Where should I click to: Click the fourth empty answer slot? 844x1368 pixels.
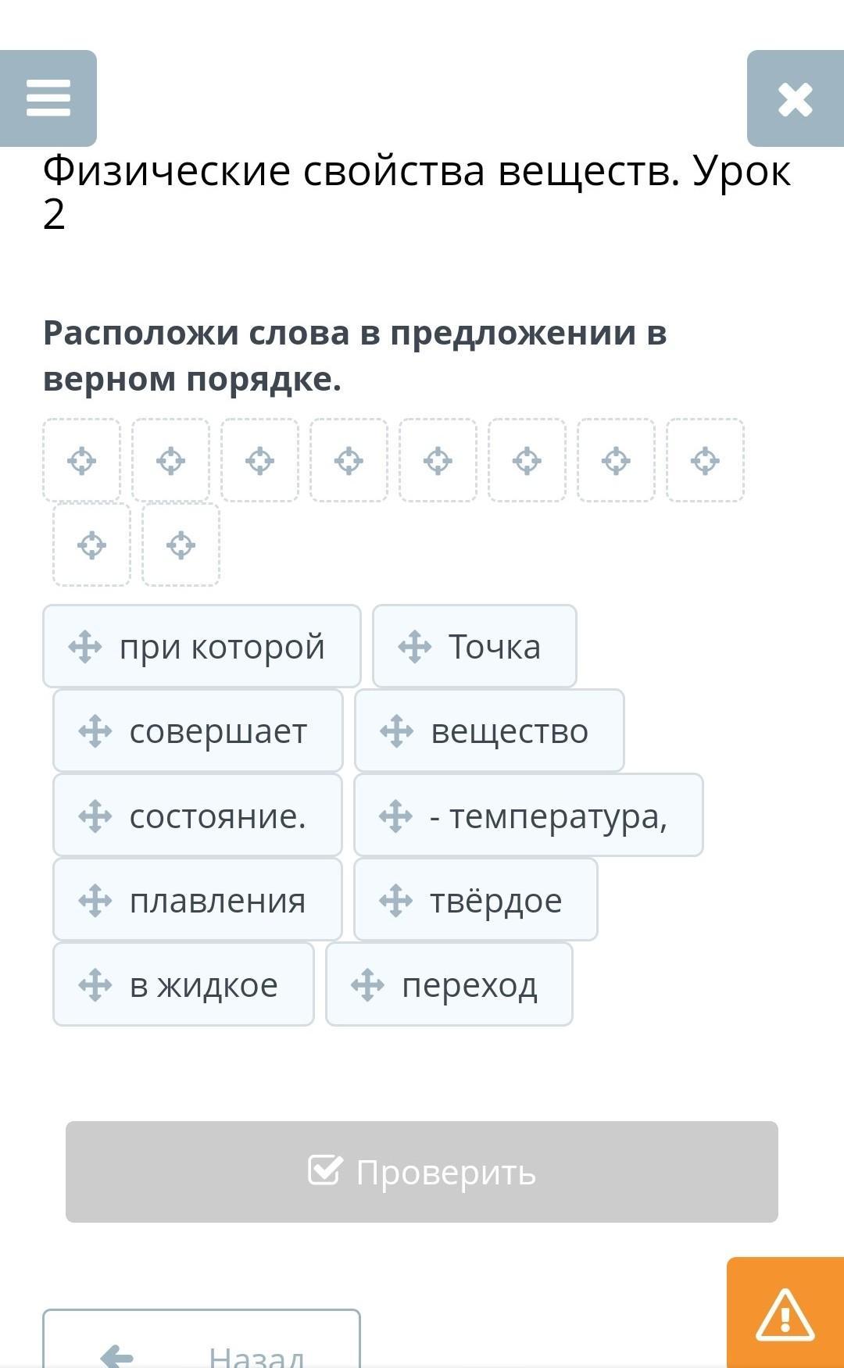point(349,460)
